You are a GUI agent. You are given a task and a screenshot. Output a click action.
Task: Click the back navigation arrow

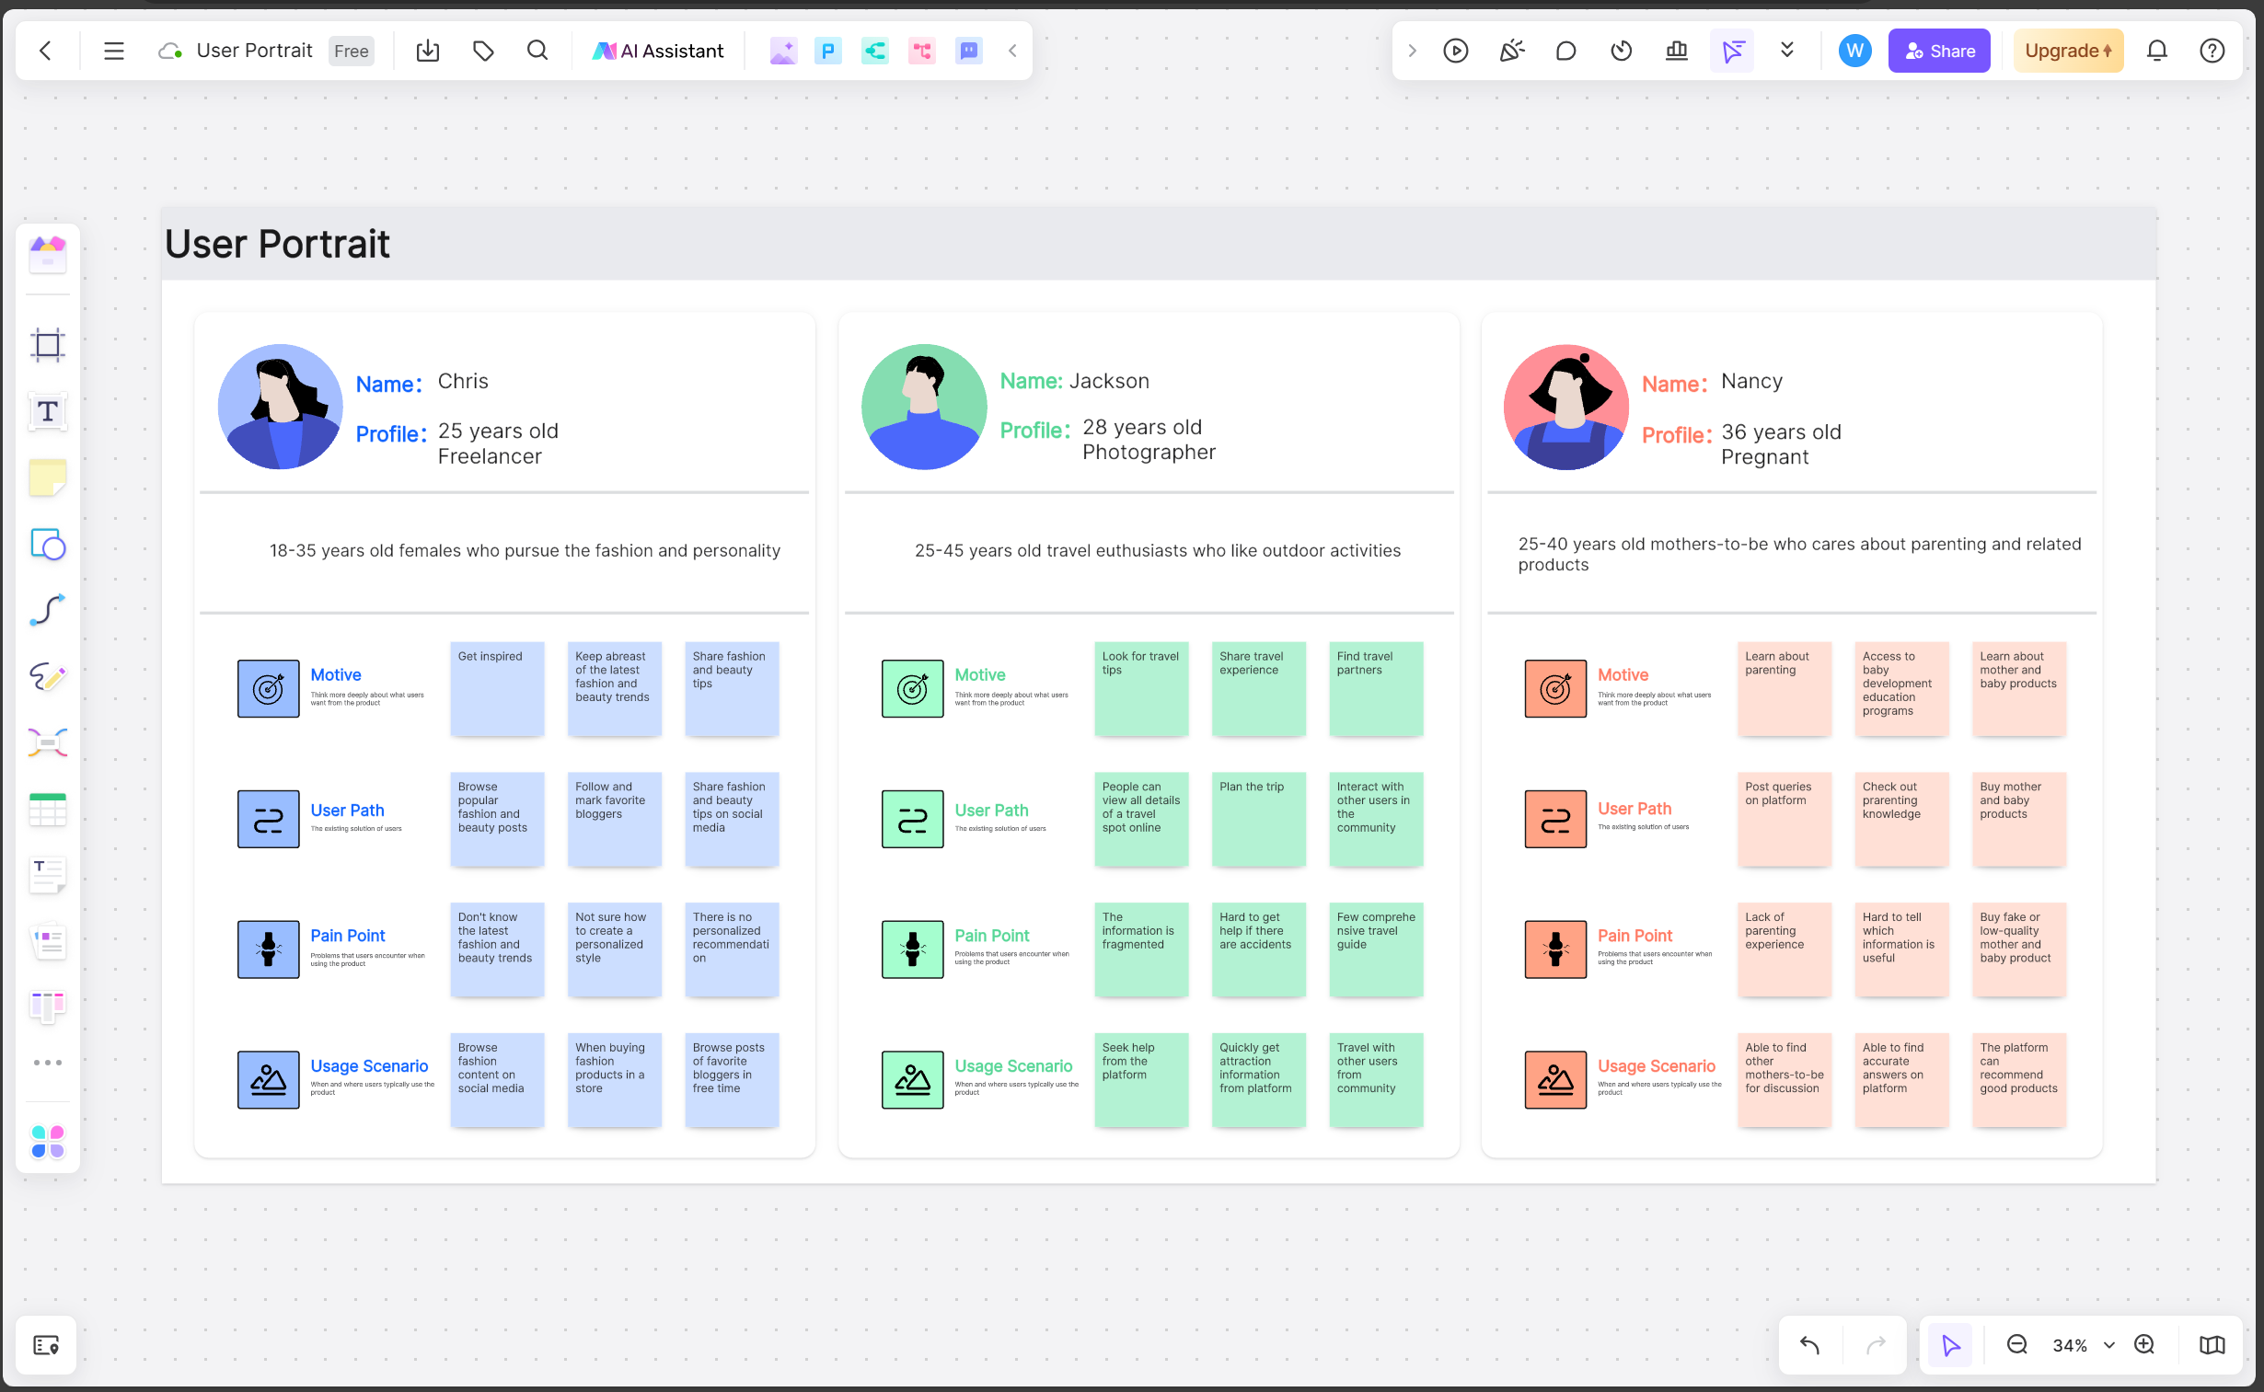(47, 49)
